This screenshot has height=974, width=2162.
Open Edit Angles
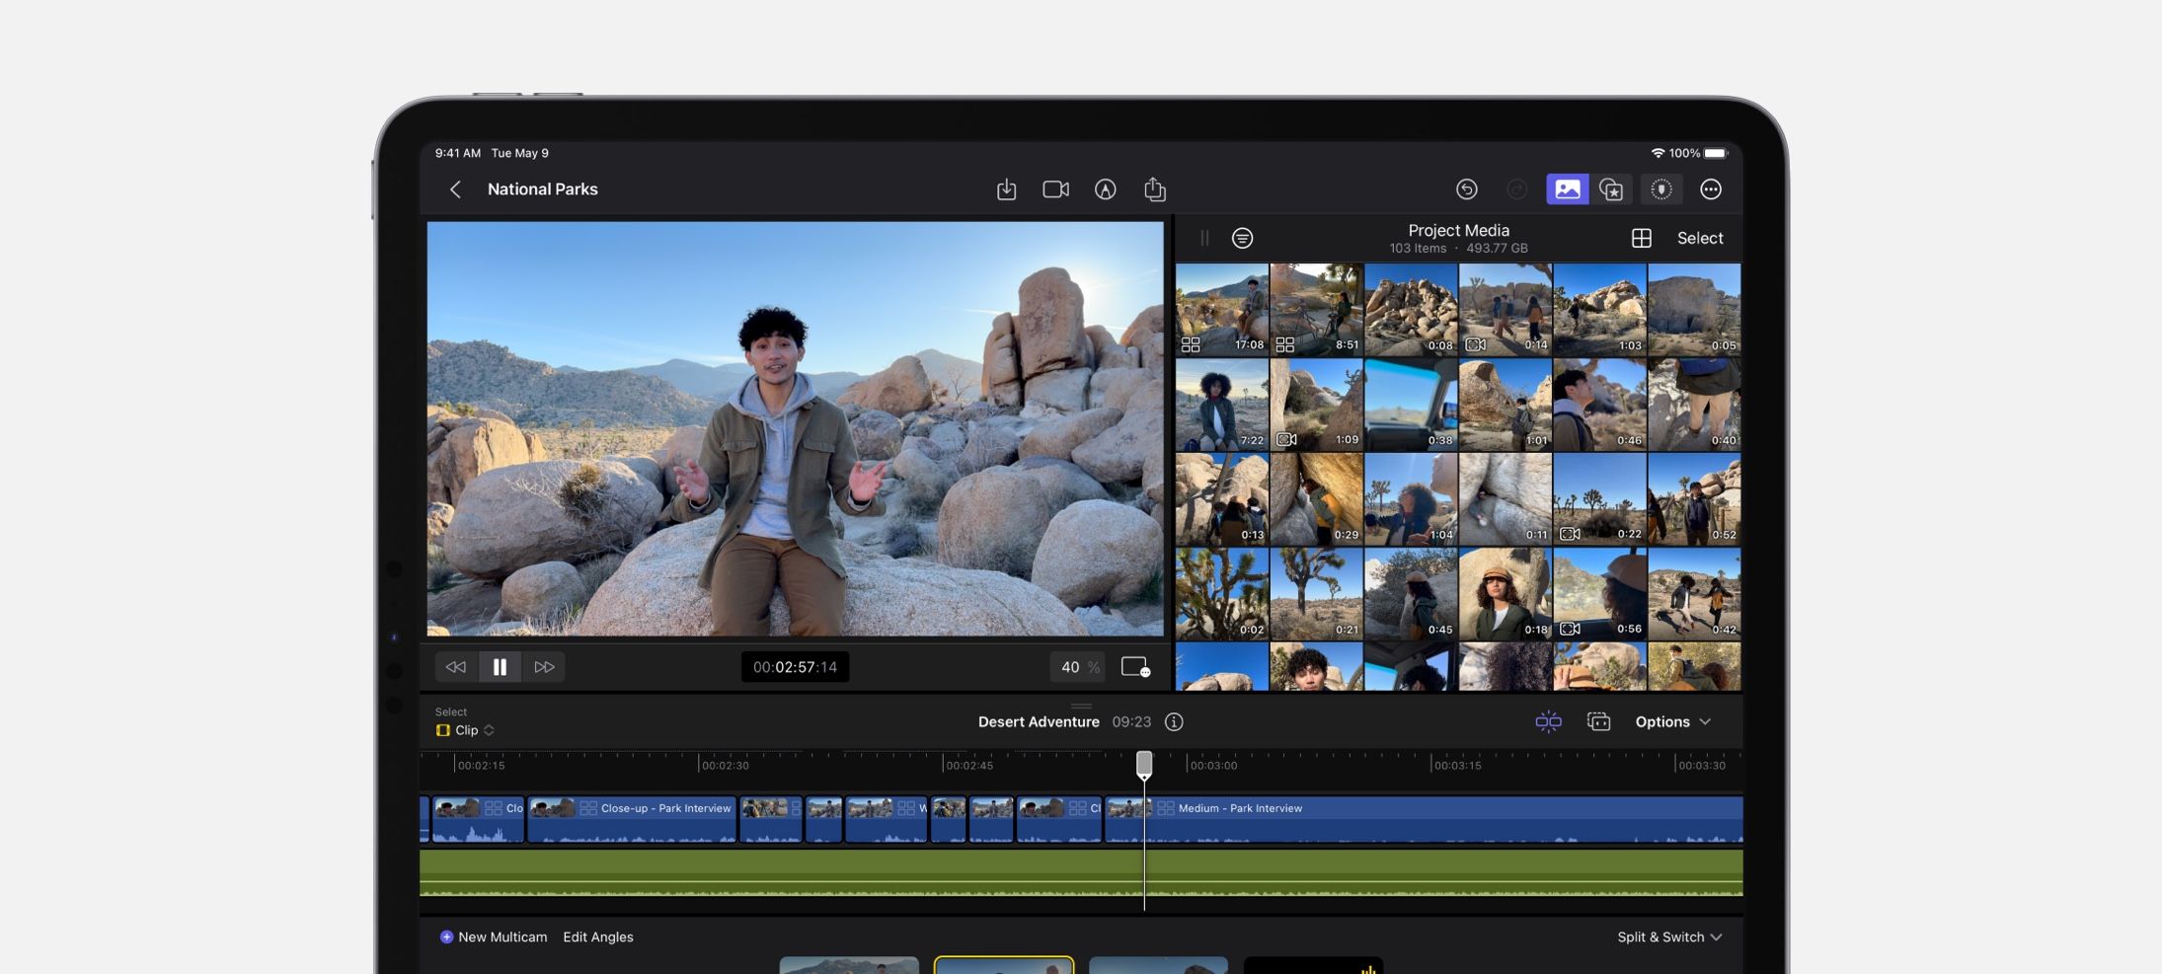[598, 937]
